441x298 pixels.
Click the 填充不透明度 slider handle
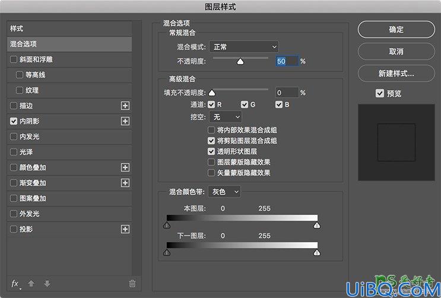click(x=212, y=93)
